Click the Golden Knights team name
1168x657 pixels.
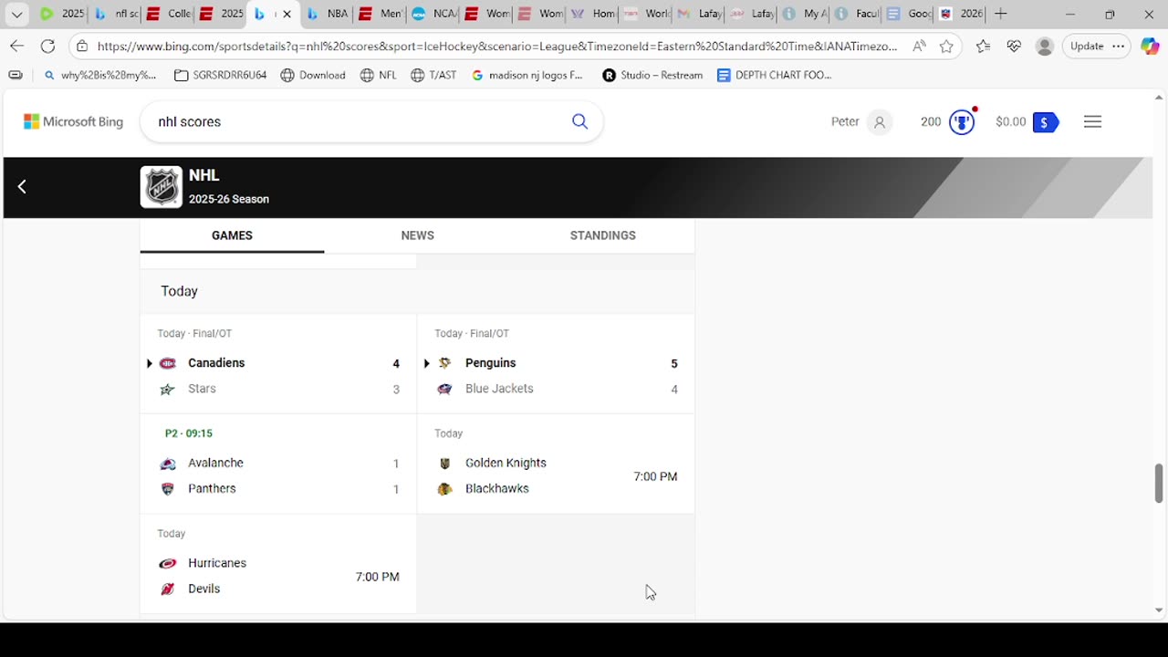[506, 464]
